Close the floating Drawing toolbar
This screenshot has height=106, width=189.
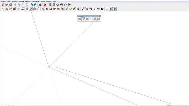pyautogui.click(x=100, y=16)
